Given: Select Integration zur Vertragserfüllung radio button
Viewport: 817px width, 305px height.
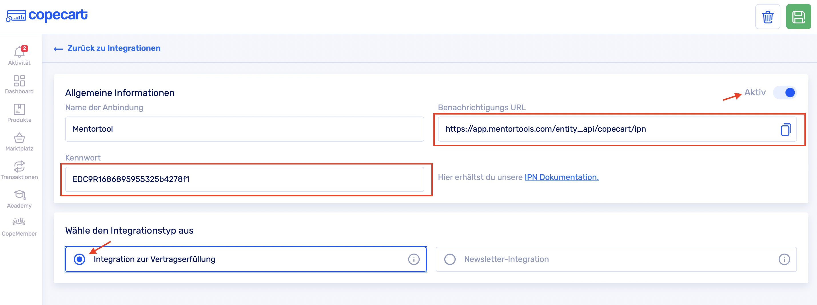Looking at the screenshot, I should [x=79, y=259].
